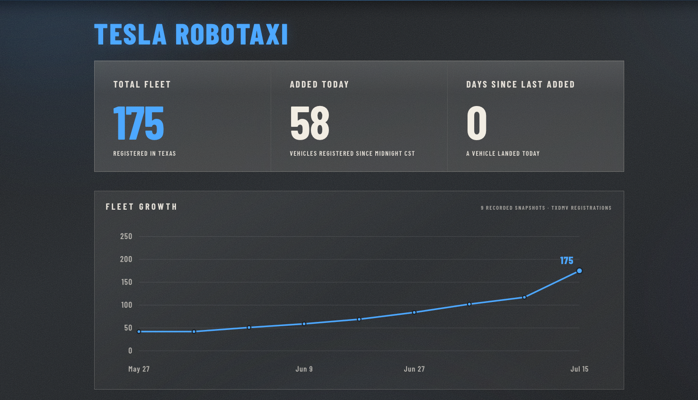Click the REGISTERED IN TEXAS caption
This screenshot has width=698, height=400.
click(x=144, y=153)
